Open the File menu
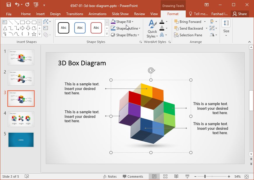 tap(9, 14)
